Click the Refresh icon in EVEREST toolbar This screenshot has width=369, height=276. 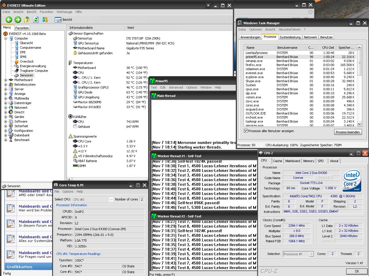point(36,20)
